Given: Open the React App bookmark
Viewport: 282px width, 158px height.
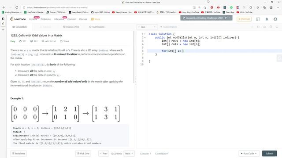Looking at the screenshot, I should tap(228, 12).
